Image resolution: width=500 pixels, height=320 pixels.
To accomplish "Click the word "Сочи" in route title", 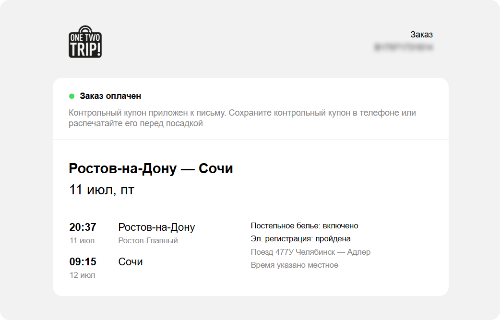I will (x=215, y=168).
